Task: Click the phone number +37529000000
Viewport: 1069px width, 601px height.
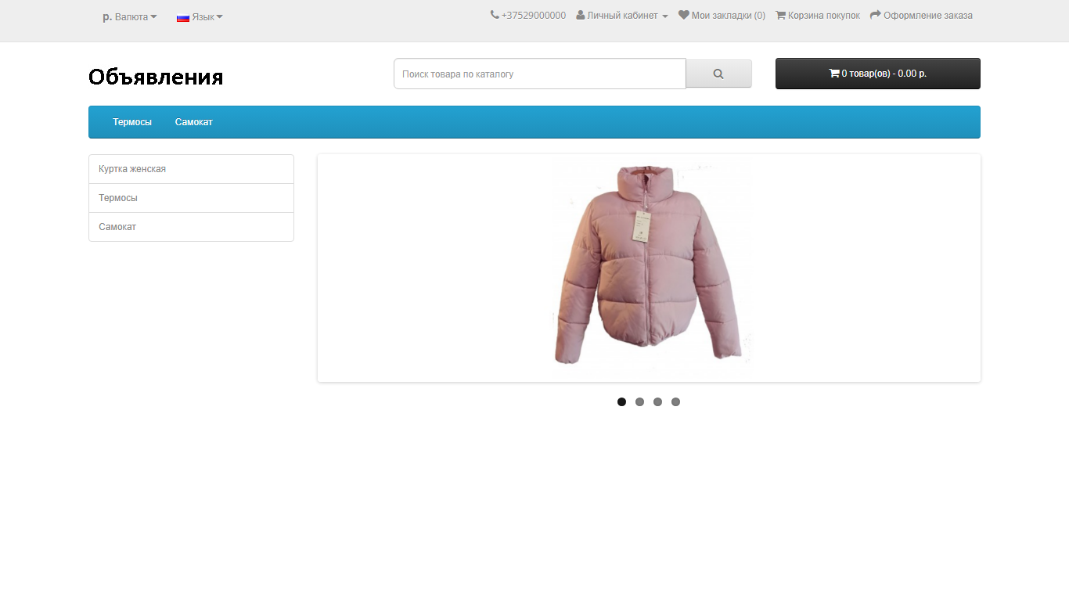Action: [x=534, y=16]
